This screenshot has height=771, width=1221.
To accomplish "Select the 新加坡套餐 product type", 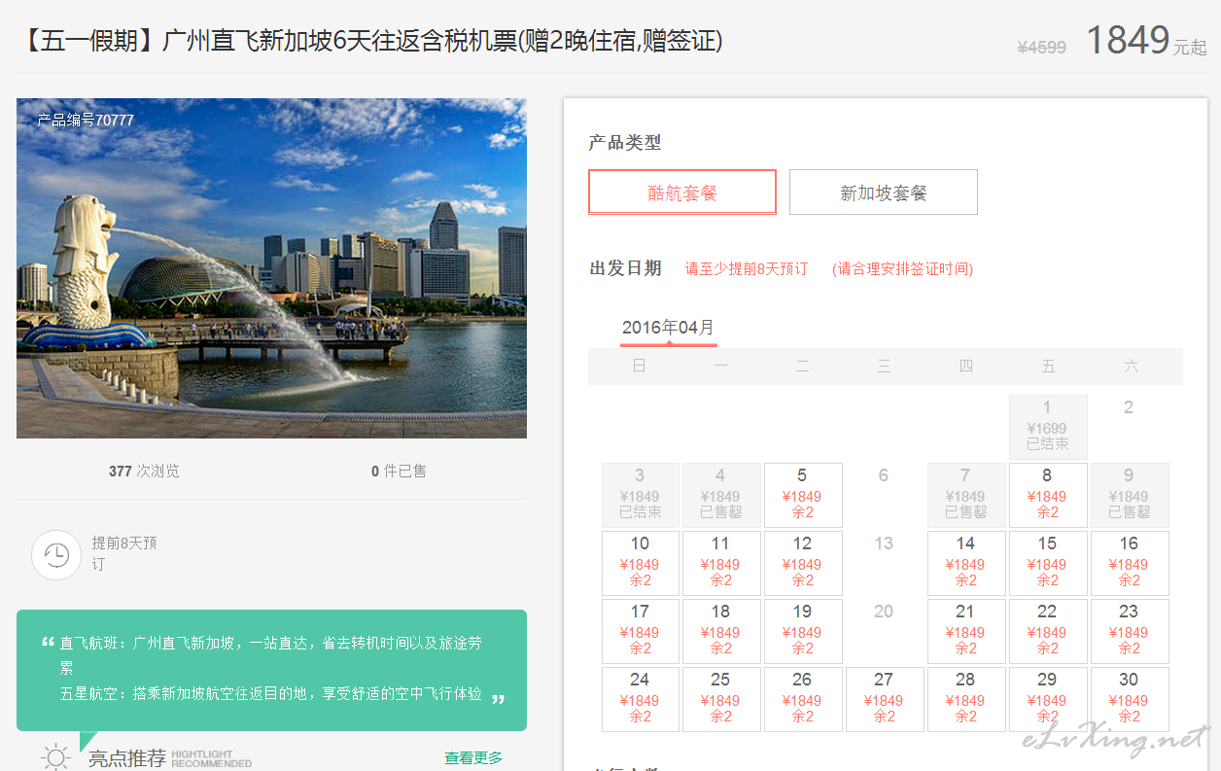I will (x=884, y=193).
